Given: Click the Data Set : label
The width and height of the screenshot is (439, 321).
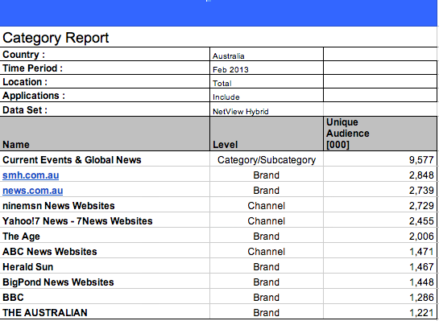Looking at the screenshot, I should [25, 110].
